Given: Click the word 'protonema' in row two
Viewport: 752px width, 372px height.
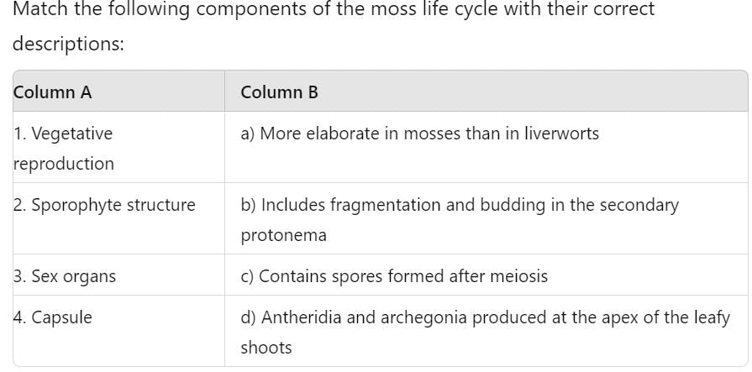Looking at the screenshot, I should pyautogui.click(x=283, y=235).
